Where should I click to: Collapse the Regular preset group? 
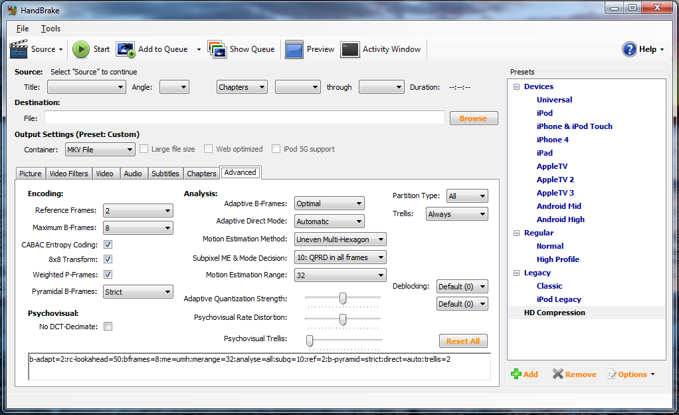(x=516, y=233)
